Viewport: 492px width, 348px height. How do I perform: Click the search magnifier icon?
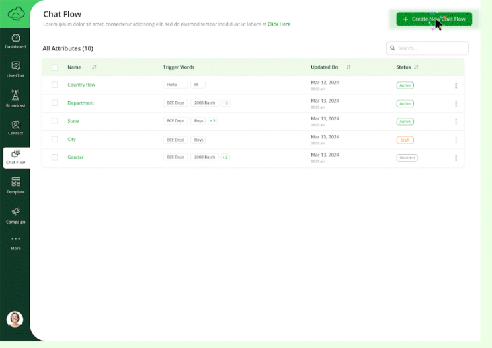tap(393, 48)
